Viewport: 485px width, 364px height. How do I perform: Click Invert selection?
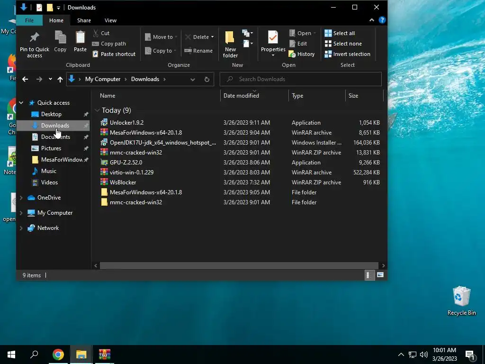[x=347, y=54]
